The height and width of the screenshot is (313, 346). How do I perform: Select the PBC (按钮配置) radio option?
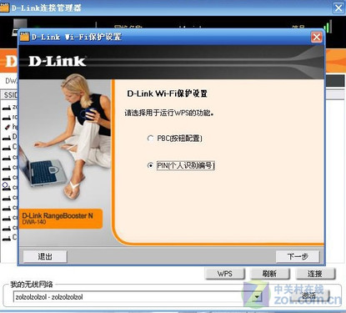click(x=150, y=138)
